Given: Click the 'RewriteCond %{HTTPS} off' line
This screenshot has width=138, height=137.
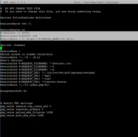Looking at the screenshot, I should 19,36.
